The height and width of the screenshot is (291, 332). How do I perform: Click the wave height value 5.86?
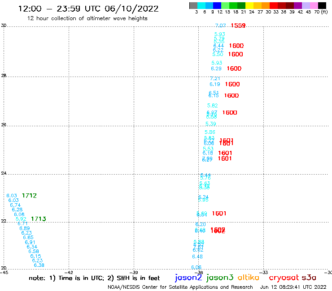coord(210,132)
